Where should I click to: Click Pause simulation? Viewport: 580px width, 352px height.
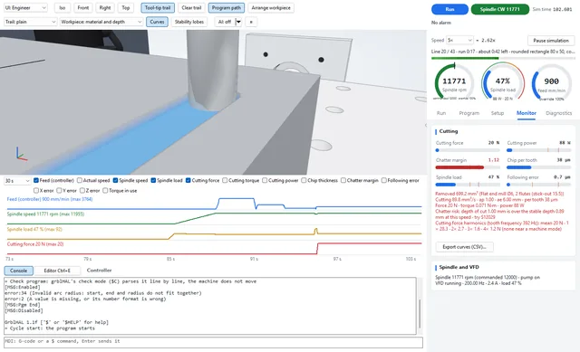point(551,40)
